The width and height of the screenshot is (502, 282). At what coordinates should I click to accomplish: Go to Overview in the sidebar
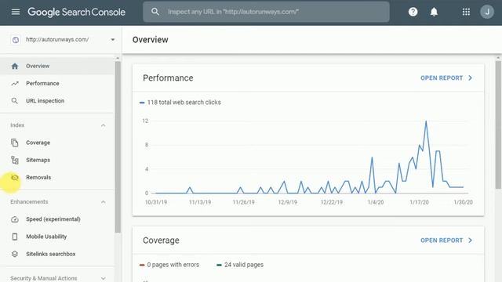click(57, 66)
